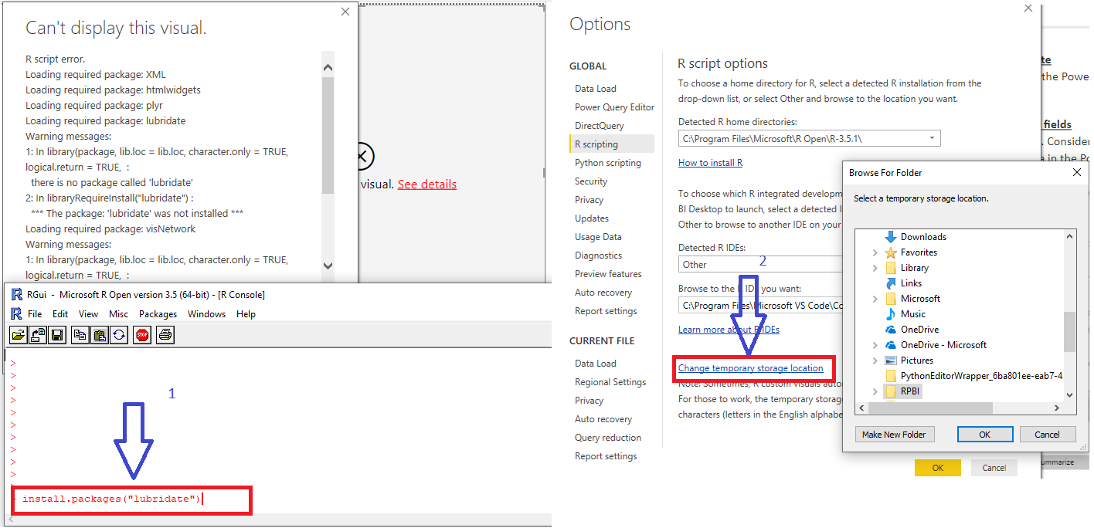Viewport: 1094px width, 528px height.
Task: Open Power Query Editor options section
Action: 614,107
